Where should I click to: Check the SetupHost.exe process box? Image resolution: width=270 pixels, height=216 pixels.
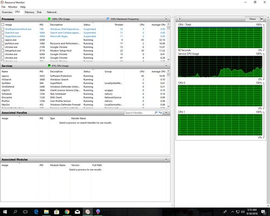(x=3, y=51)
